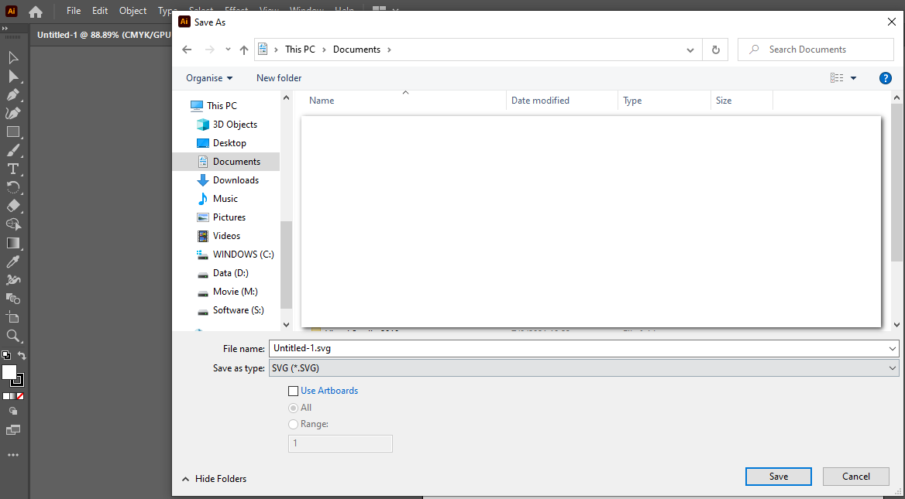Select WINDOWS (C:) drive
Viewport: 905px width, 499px height.
(243, 254)
